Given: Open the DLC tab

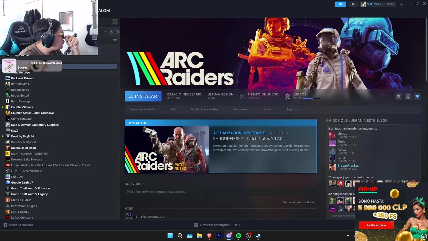Looking at the screenshot, I should point(173,109).
